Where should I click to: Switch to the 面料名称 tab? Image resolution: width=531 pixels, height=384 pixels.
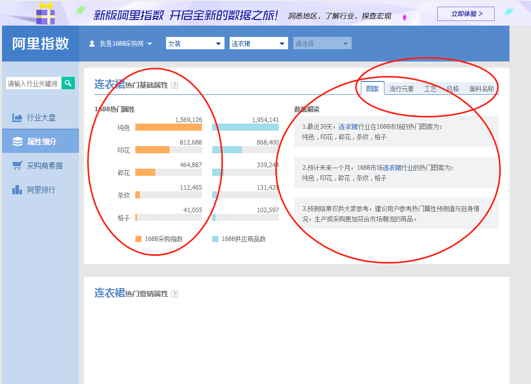[x=481, y=89]
